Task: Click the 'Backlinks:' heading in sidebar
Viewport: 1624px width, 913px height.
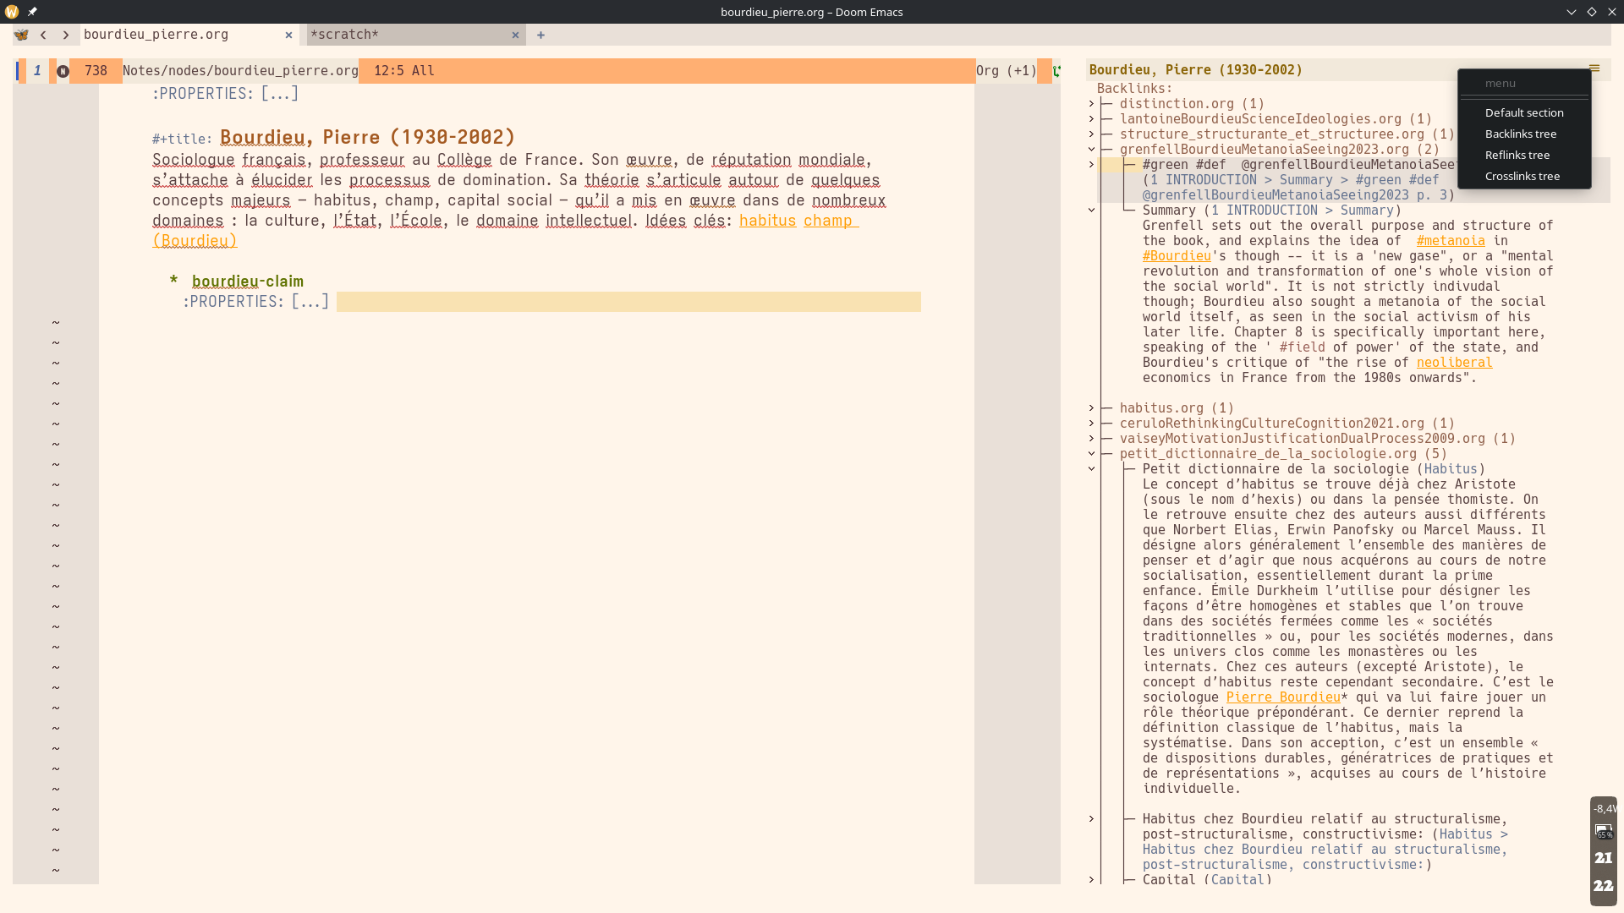Action: click(x=1134, y=89)
